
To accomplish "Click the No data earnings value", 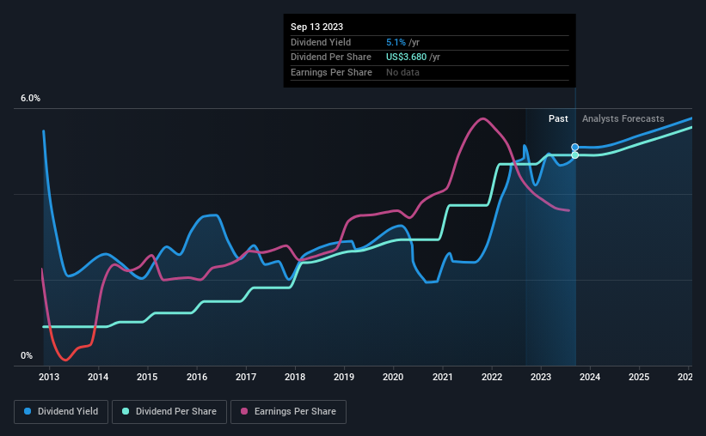I will coord(402,72).
